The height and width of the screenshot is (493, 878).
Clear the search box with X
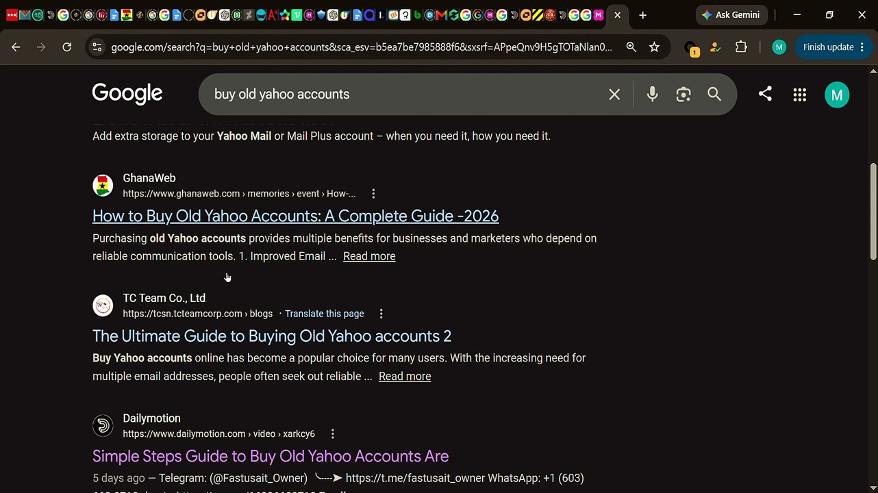(x=614, y=94)
